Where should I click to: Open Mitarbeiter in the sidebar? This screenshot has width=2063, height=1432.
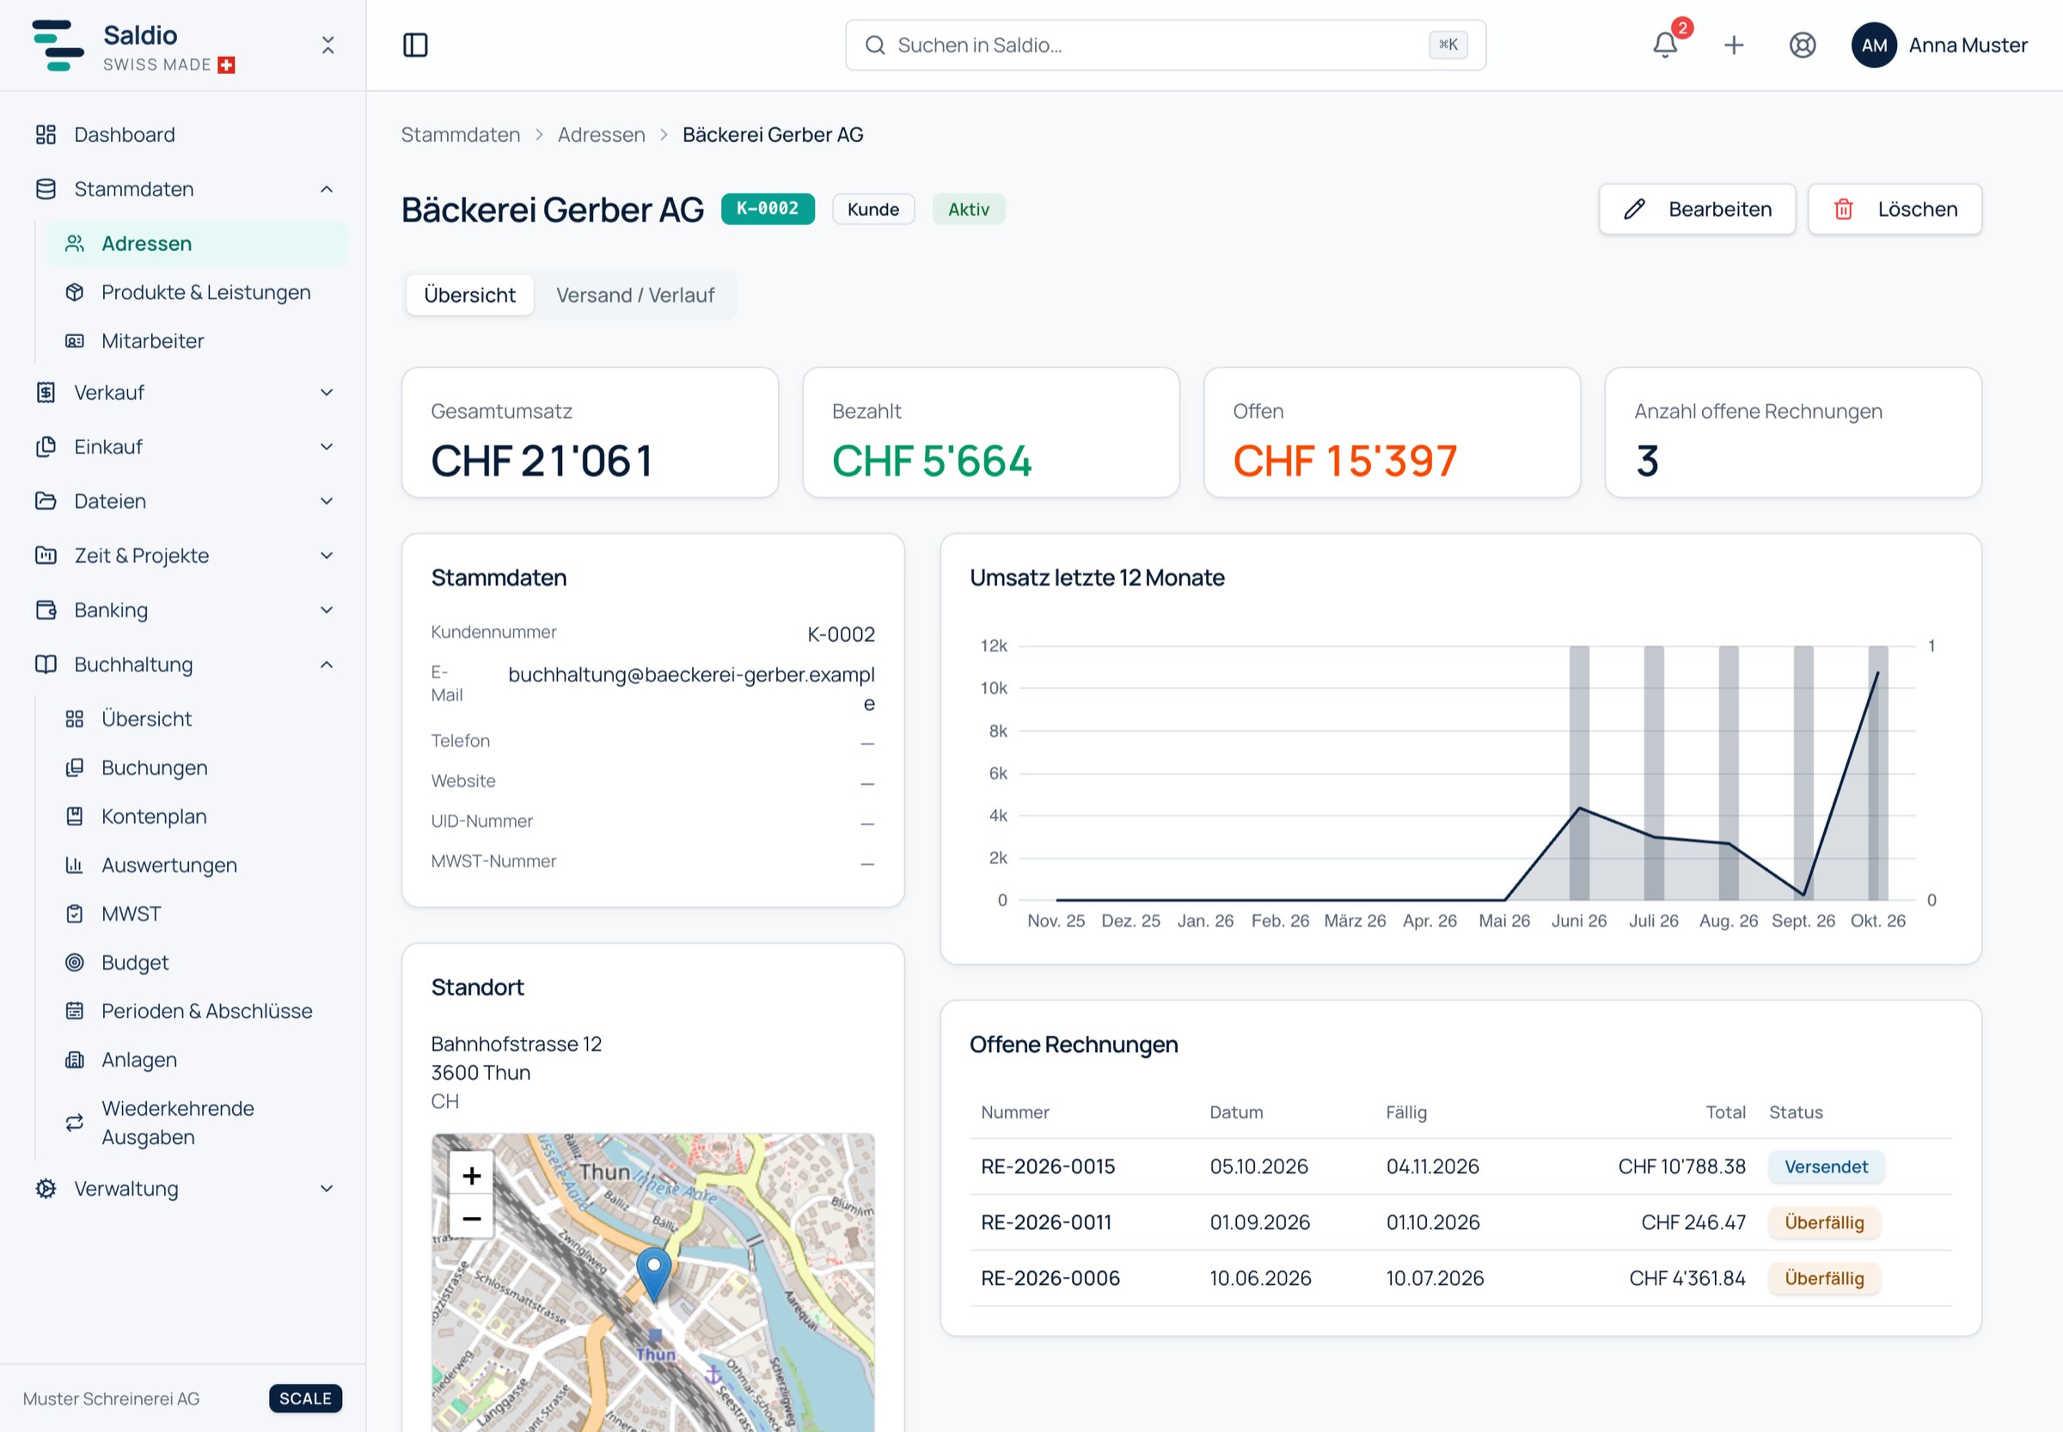[x=198, y=341]
